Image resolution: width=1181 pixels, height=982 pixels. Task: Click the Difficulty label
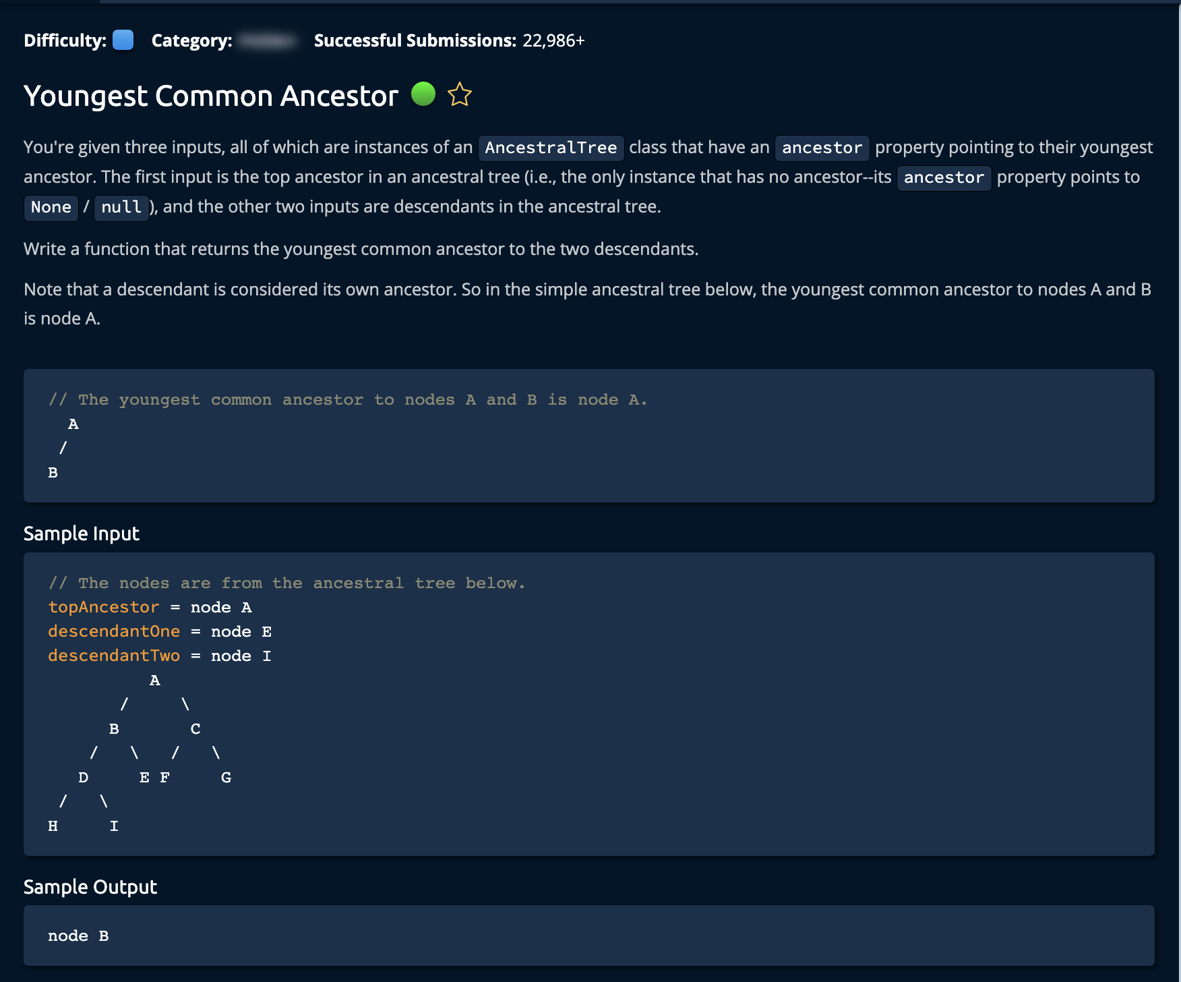point(65,40)
